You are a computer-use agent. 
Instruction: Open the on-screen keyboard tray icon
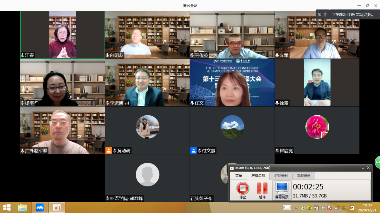click(287, 208)
